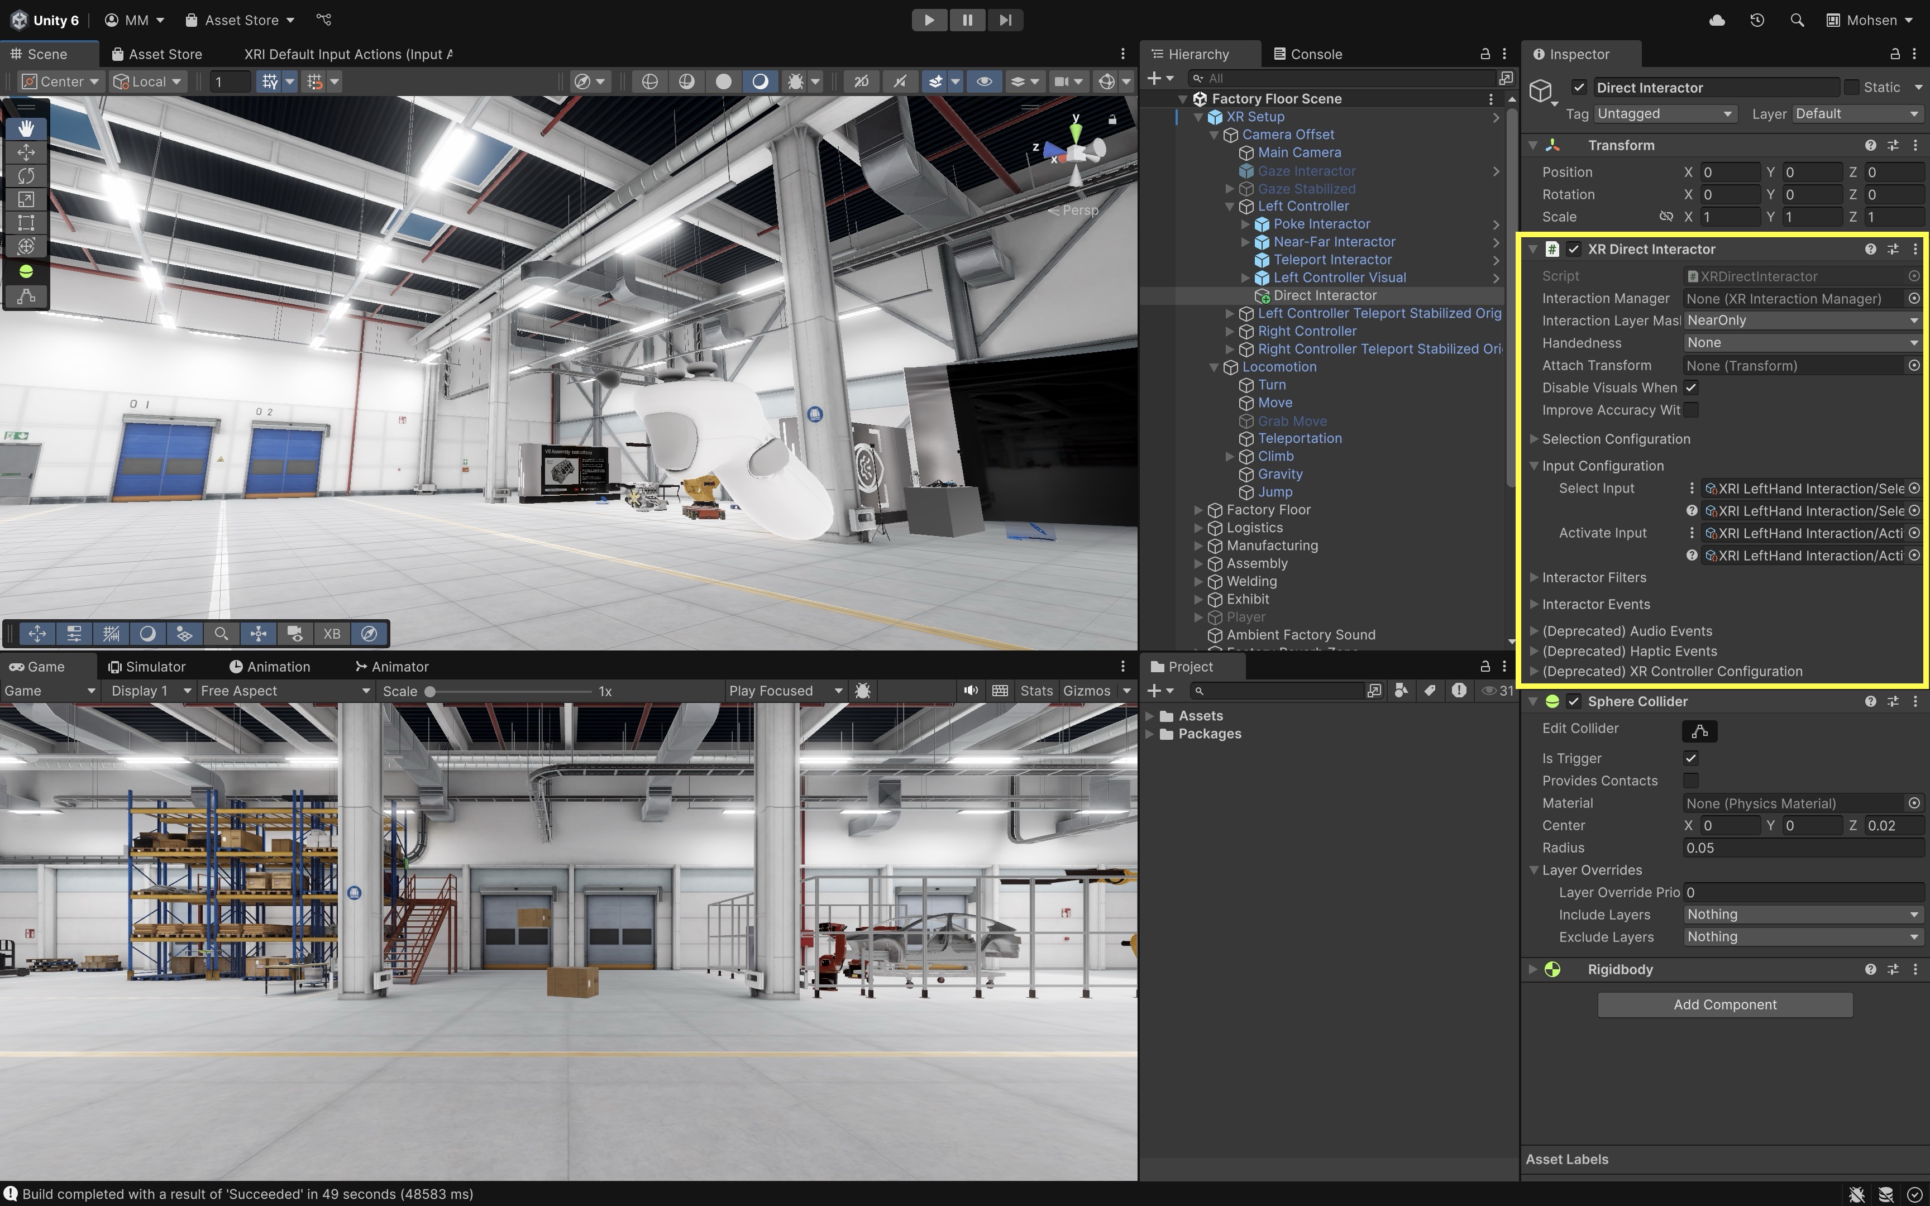Toggle Mute Audio in Game view
Viewport: 1930px width, 1206px height.
point(970,691)
